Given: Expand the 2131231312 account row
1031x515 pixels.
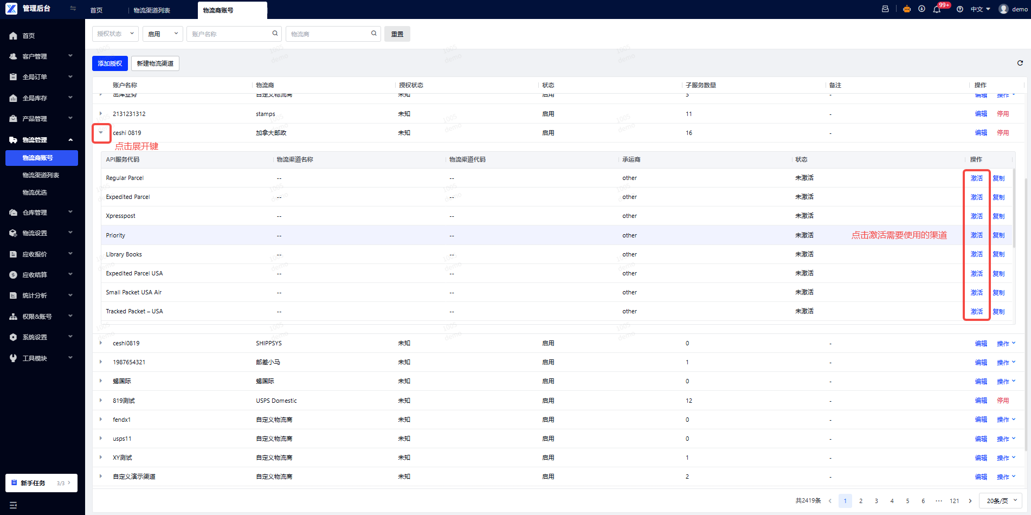Looking at the screenshot, I should (x=101, y=114).
